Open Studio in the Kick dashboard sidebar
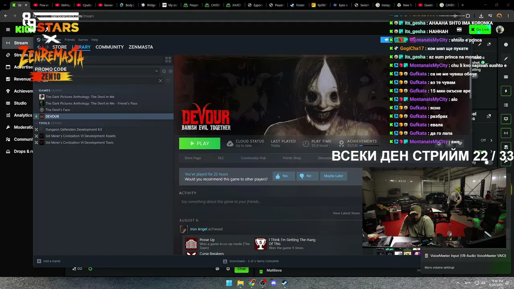This screenshot has width=514, height=289. 17,103
